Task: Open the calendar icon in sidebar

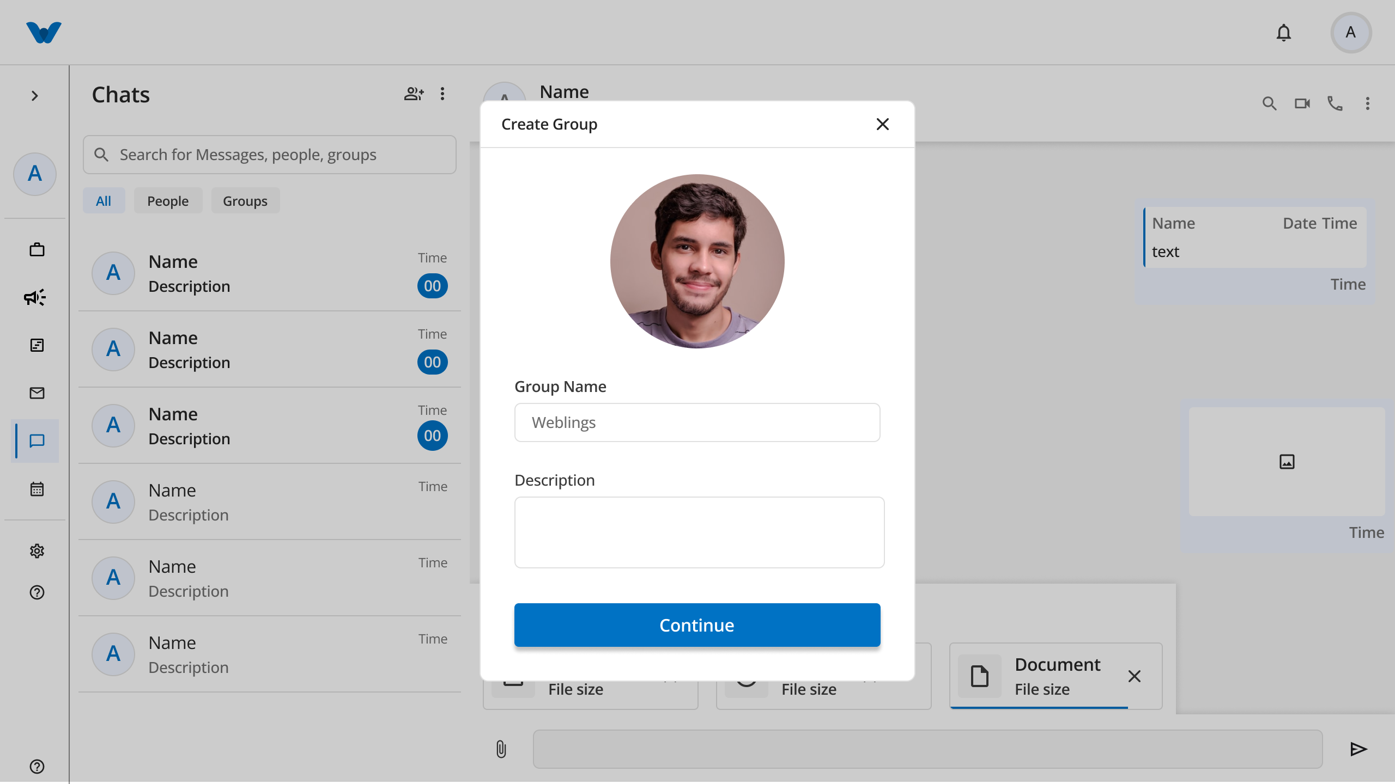Action: pos(37,489)
